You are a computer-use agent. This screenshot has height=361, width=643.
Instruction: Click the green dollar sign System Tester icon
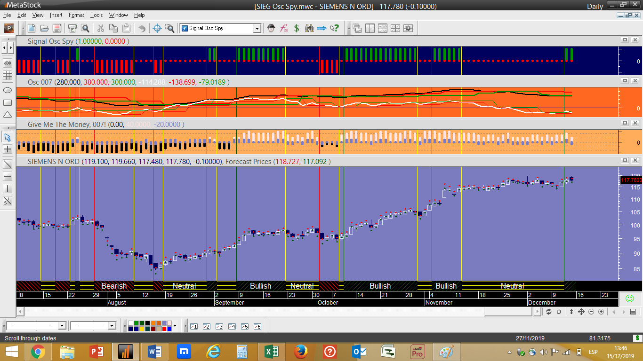(297, 28)
